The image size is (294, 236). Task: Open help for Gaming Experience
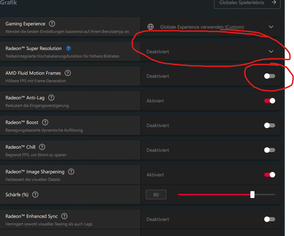(52, 24)
